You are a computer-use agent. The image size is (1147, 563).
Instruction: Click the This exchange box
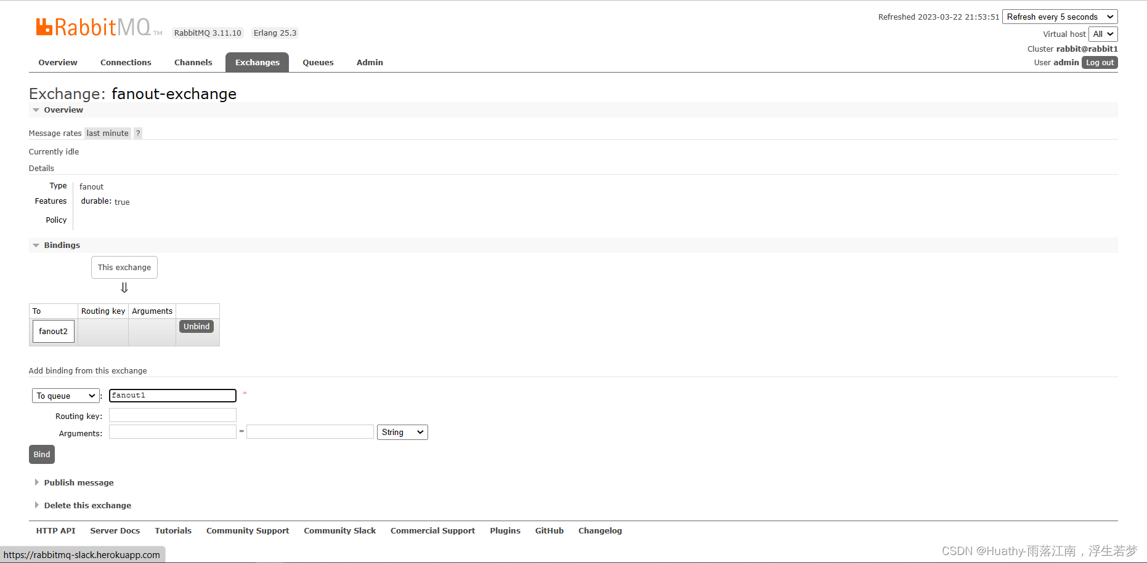click(124, 267)
